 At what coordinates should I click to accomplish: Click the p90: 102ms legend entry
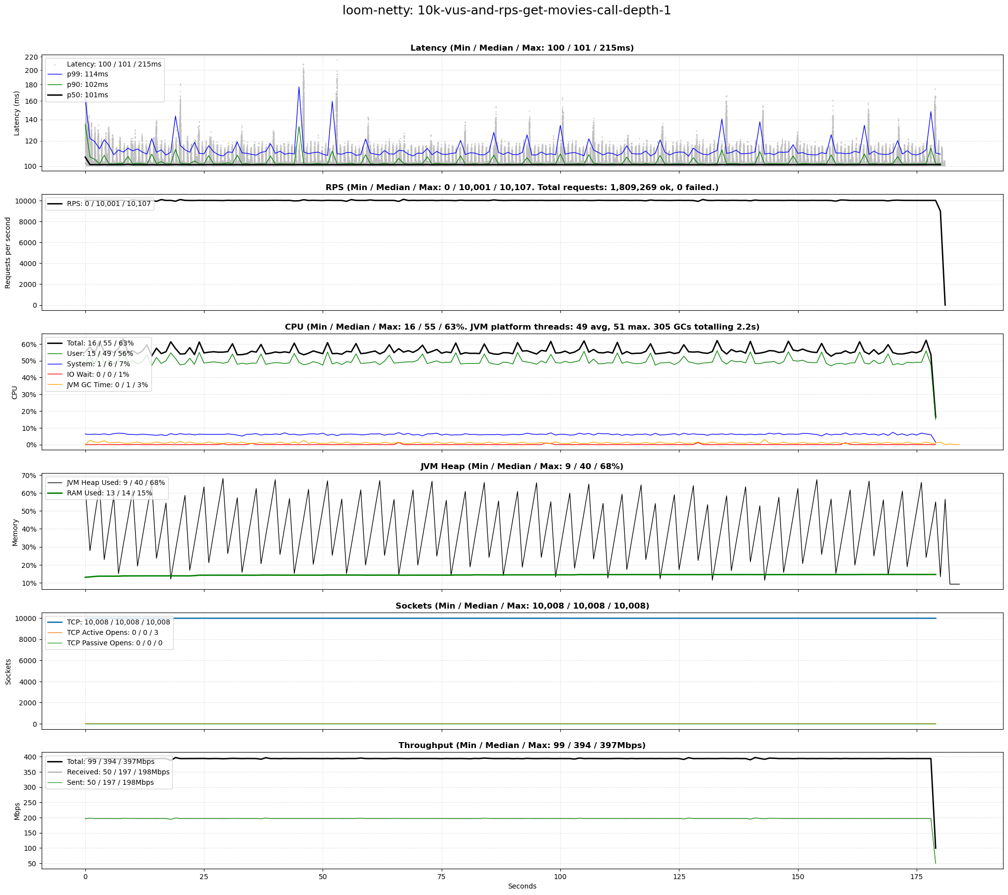point(87,85)
